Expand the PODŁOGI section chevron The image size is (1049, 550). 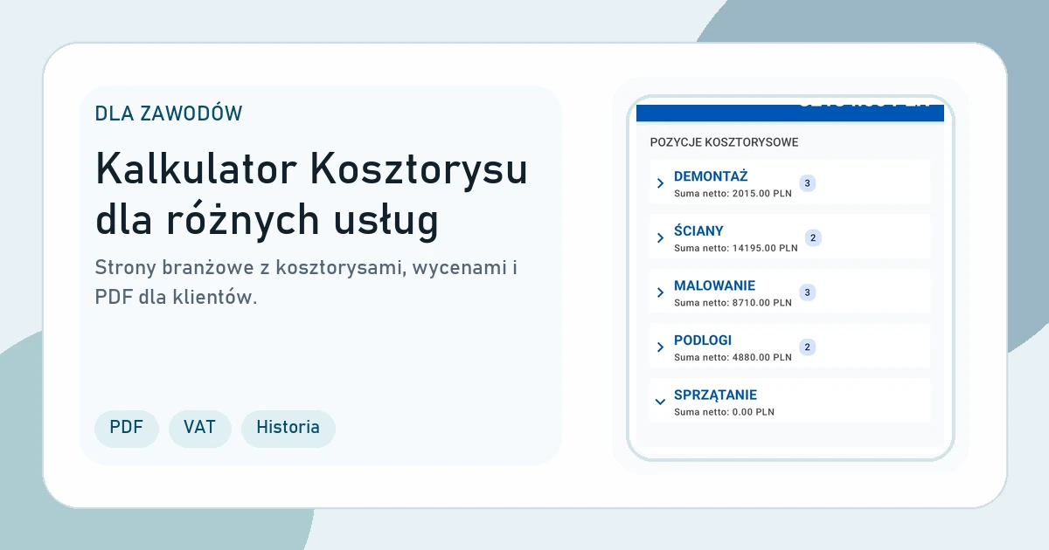(x=660, y=347)
